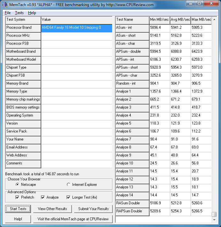
Task: Click the Memory Brand value field
Action: pyautogui.click(x=77, y=84)
